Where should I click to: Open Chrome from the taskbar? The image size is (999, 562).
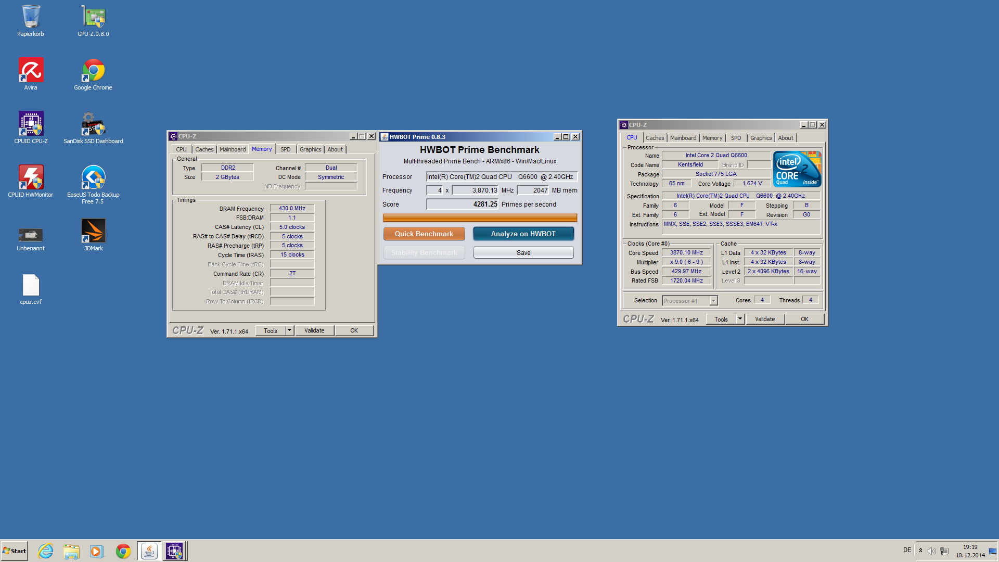(123, 551)
